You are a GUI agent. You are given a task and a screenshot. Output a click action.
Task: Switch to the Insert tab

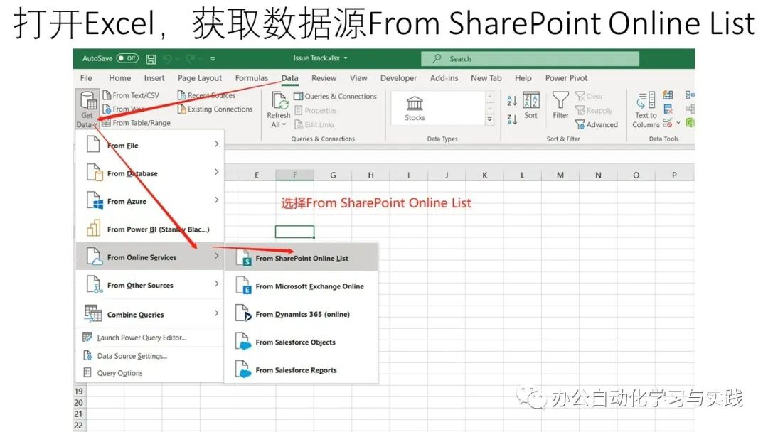154,77
